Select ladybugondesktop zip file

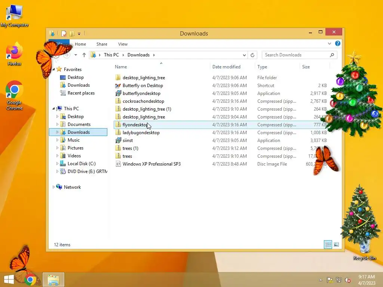(141, 133)
